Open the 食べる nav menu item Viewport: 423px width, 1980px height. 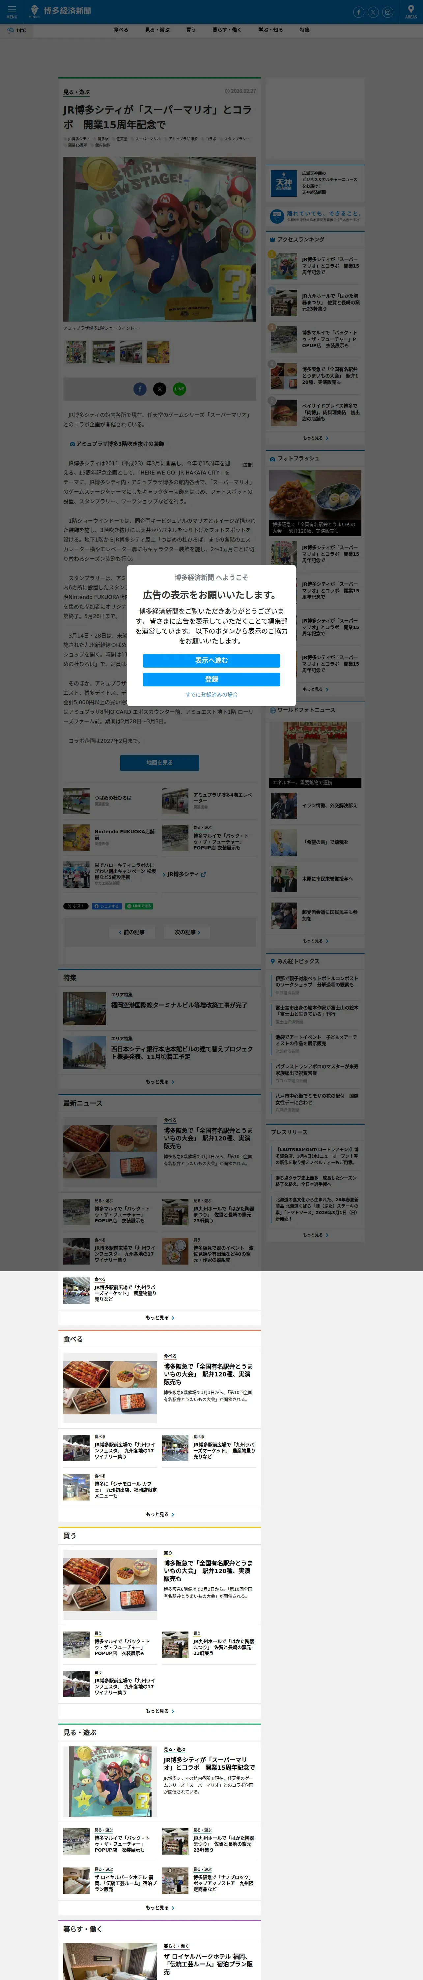coord(121,30)
